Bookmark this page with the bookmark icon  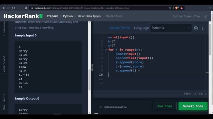pyautogui.click(x=26, y=8)
